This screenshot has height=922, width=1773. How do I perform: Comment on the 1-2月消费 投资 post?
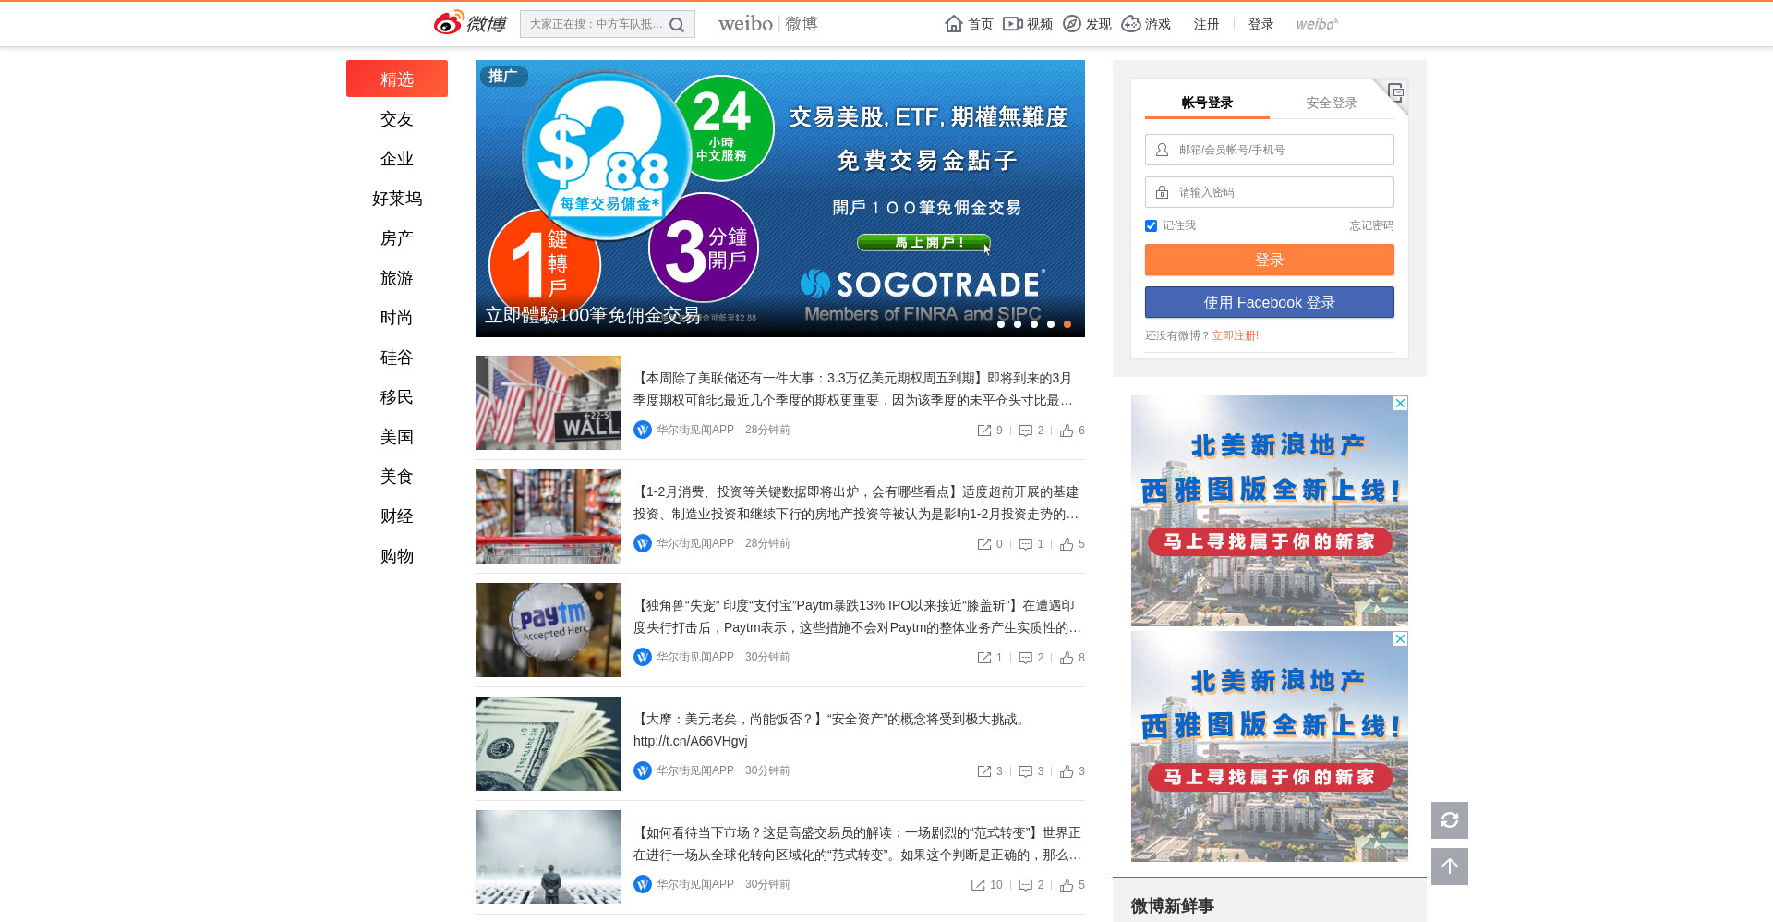(x=1031, y=544)
